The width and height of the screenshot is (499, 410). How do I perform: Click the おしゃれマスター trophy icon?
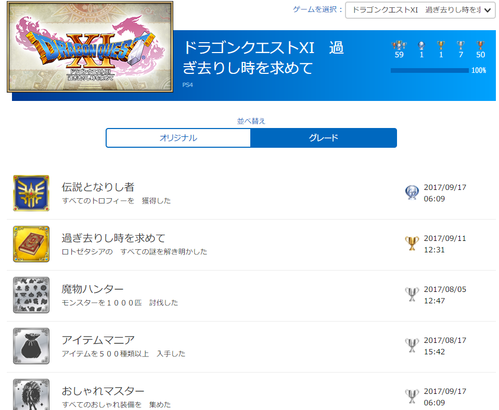31,394
